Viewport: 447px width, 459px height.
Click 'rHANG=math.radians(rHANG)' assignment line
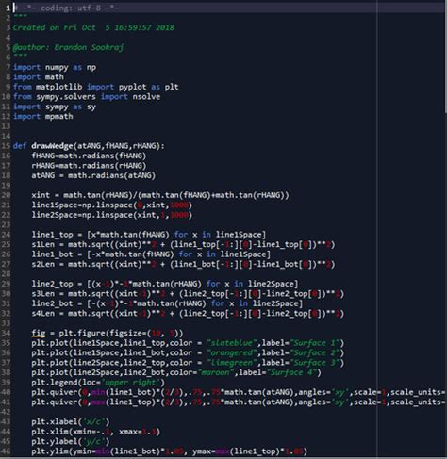coord(89,166)
